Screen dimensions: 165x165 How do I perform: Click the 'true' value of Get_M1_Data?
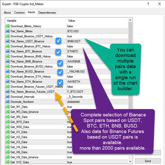[70, 107]
